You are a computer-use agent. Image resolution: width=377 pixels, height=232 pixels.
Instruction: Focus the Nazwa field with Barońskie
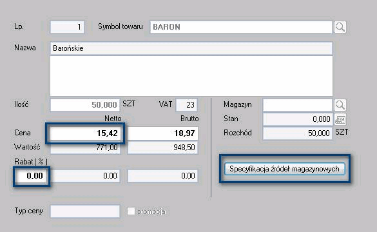[191, 48]
